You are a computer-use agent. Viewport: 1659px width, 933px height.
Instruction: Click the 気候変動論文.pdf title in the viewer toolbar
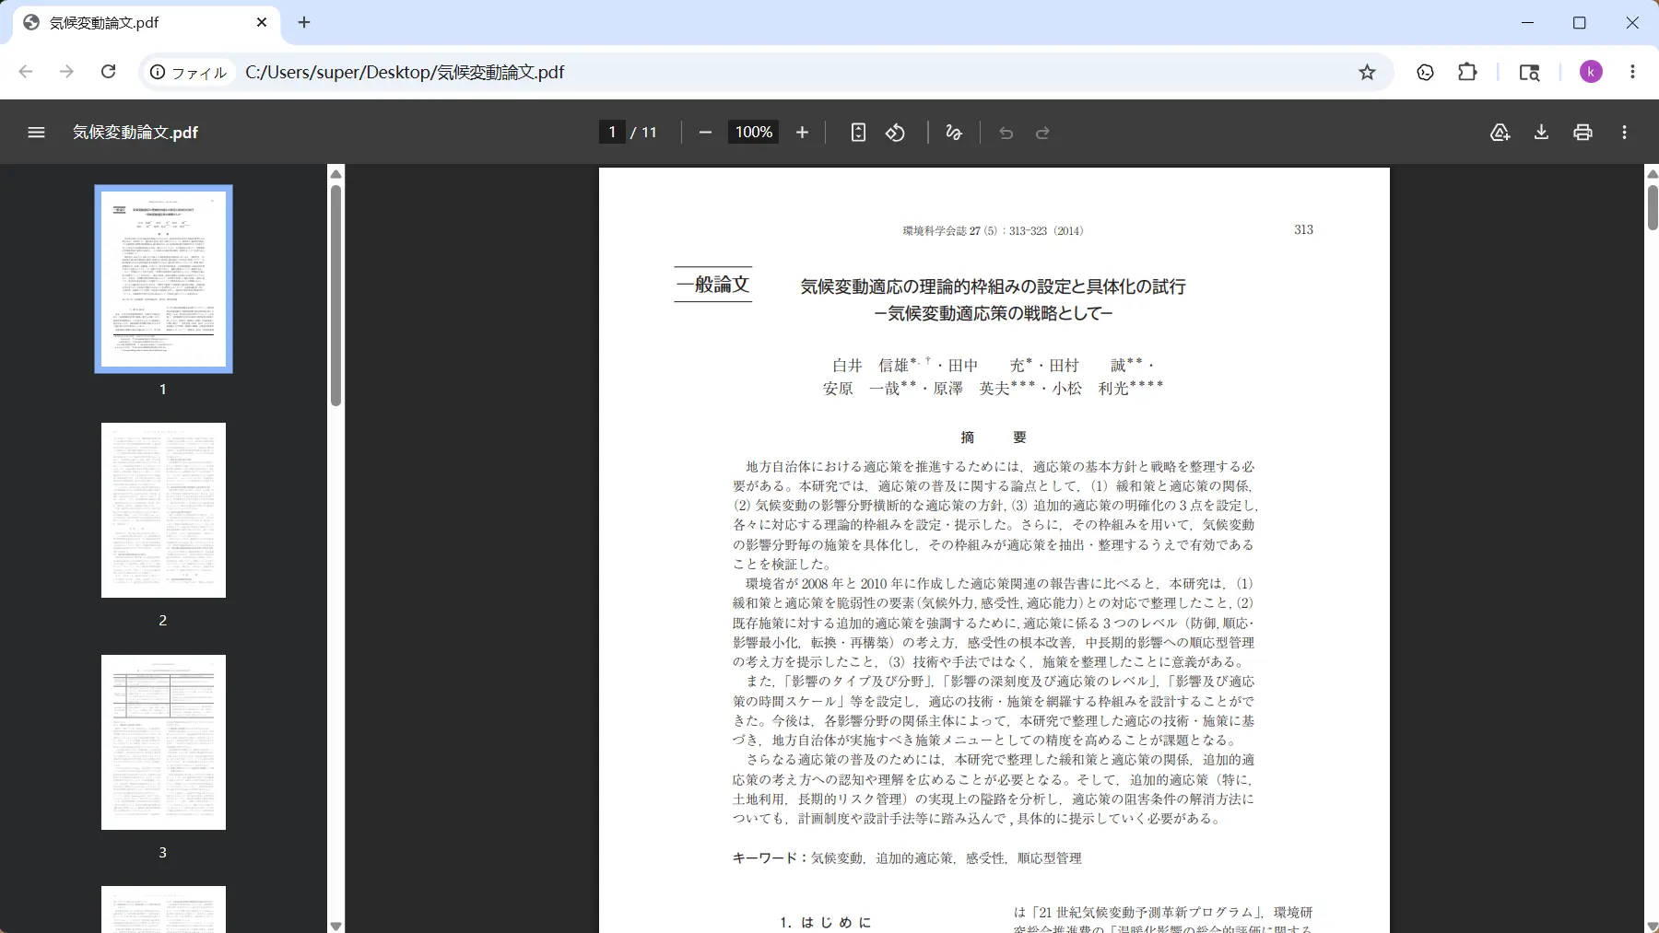[135, 133]
